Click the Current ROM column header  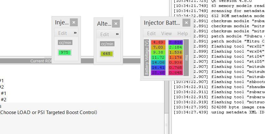click(x=41, y=61)
